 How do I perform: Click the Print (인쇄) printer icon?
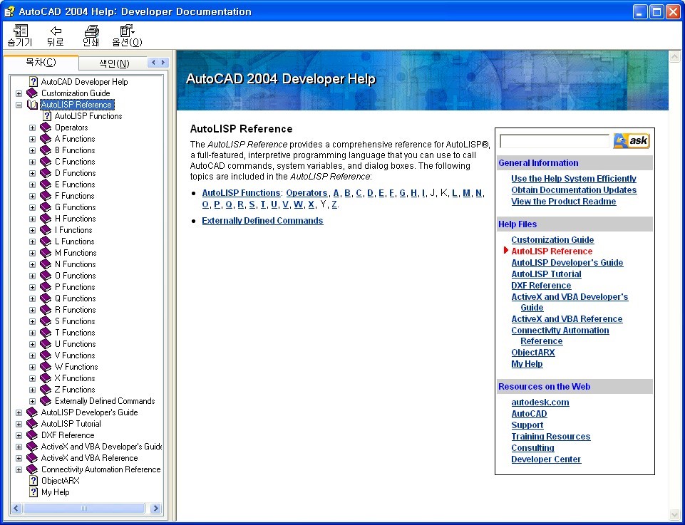pos(91,31)
